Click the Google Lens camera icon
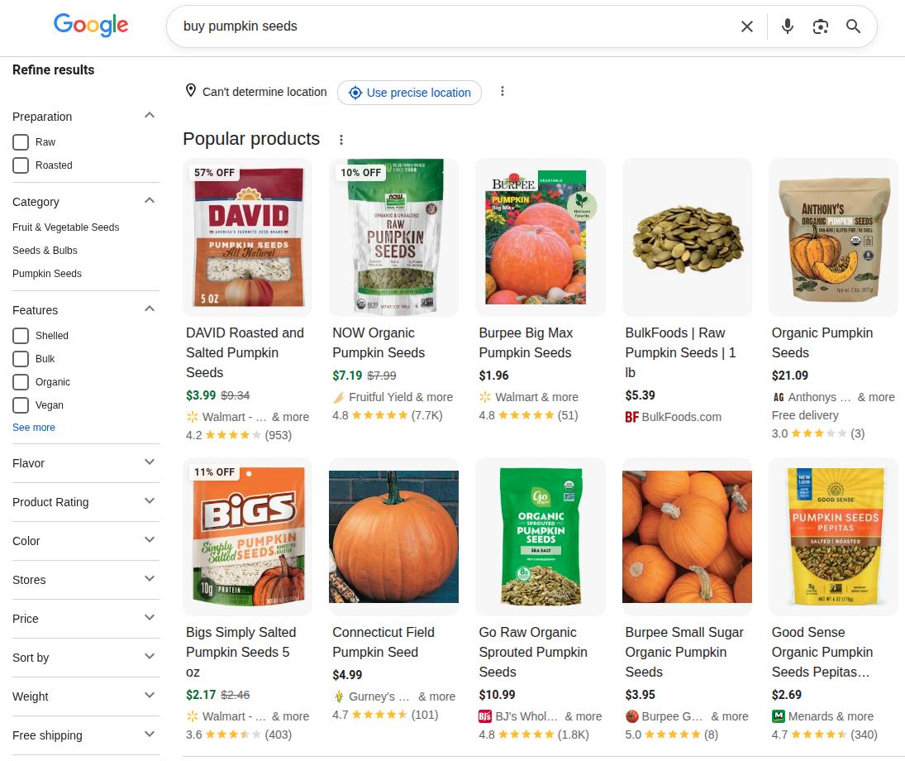 [x=820, y=26]
